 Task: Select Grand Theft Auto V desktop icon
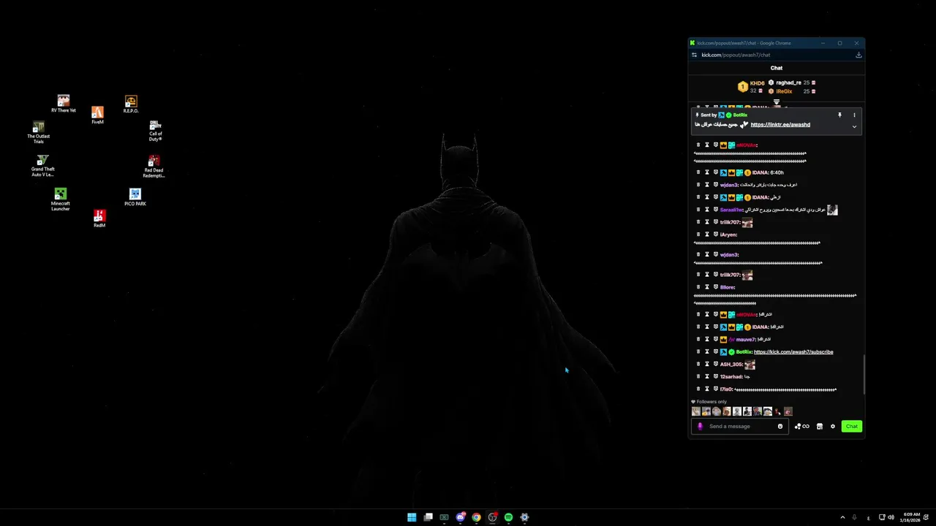[x=42, y=166]
